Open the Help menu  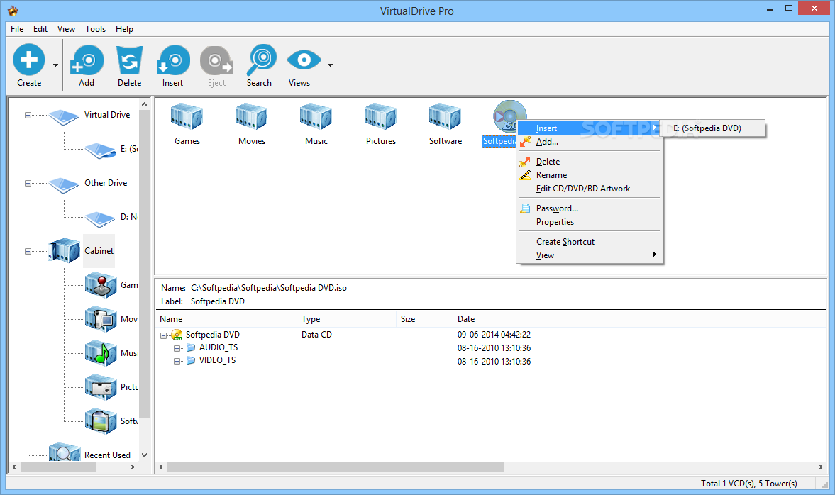[124, 29]
